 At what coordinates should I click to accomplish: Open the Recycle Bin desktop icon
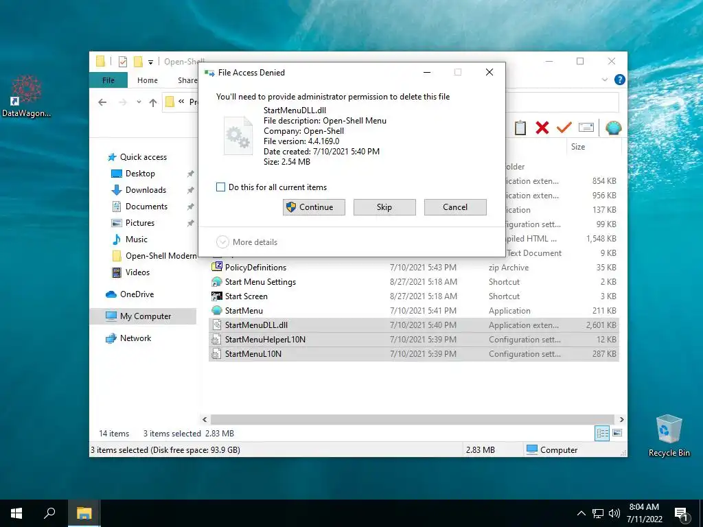point(669,436)
